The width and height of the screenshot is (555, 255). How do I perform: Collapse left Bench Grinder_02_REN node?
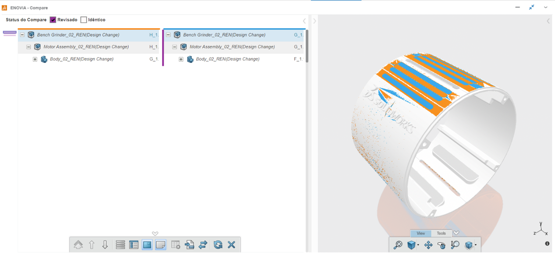tap(22, 35)
